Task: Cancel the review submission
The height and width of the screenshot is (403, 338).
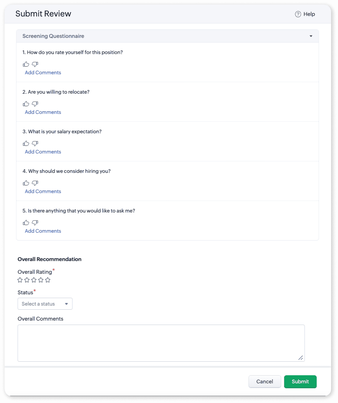Action: [x=264, y=382]
